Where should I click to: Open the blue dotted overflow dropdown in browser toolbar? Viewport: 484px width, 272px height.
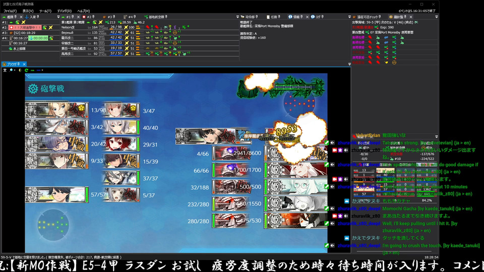pos(39,71)
